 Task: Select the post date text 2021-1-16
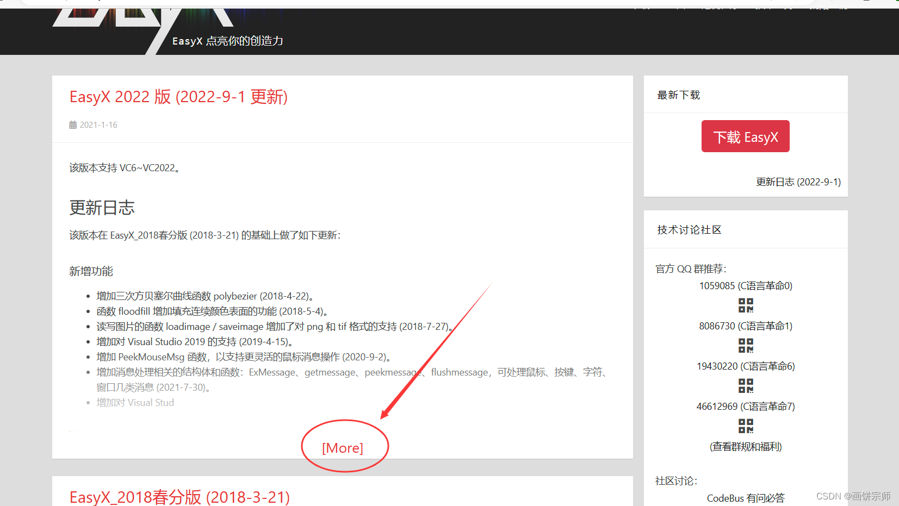[98, 125]
